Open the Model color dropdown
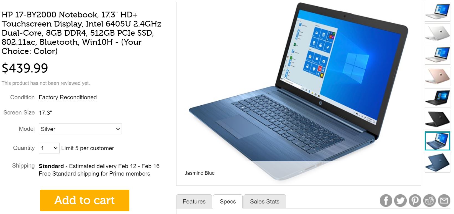 pyautogui.click(x=80, y=129)
